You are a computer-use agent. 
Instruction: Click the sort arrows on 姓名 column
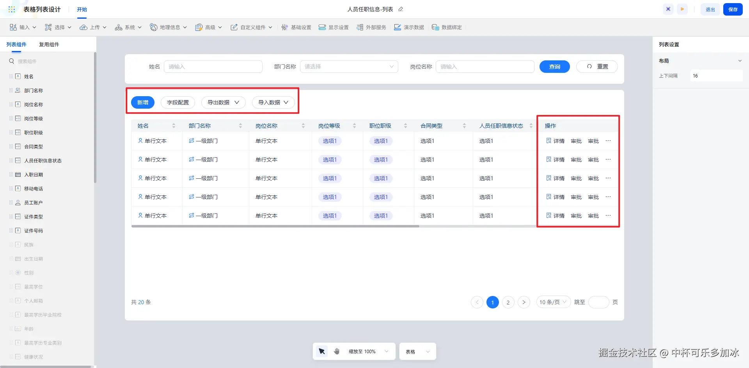[174, 126]
